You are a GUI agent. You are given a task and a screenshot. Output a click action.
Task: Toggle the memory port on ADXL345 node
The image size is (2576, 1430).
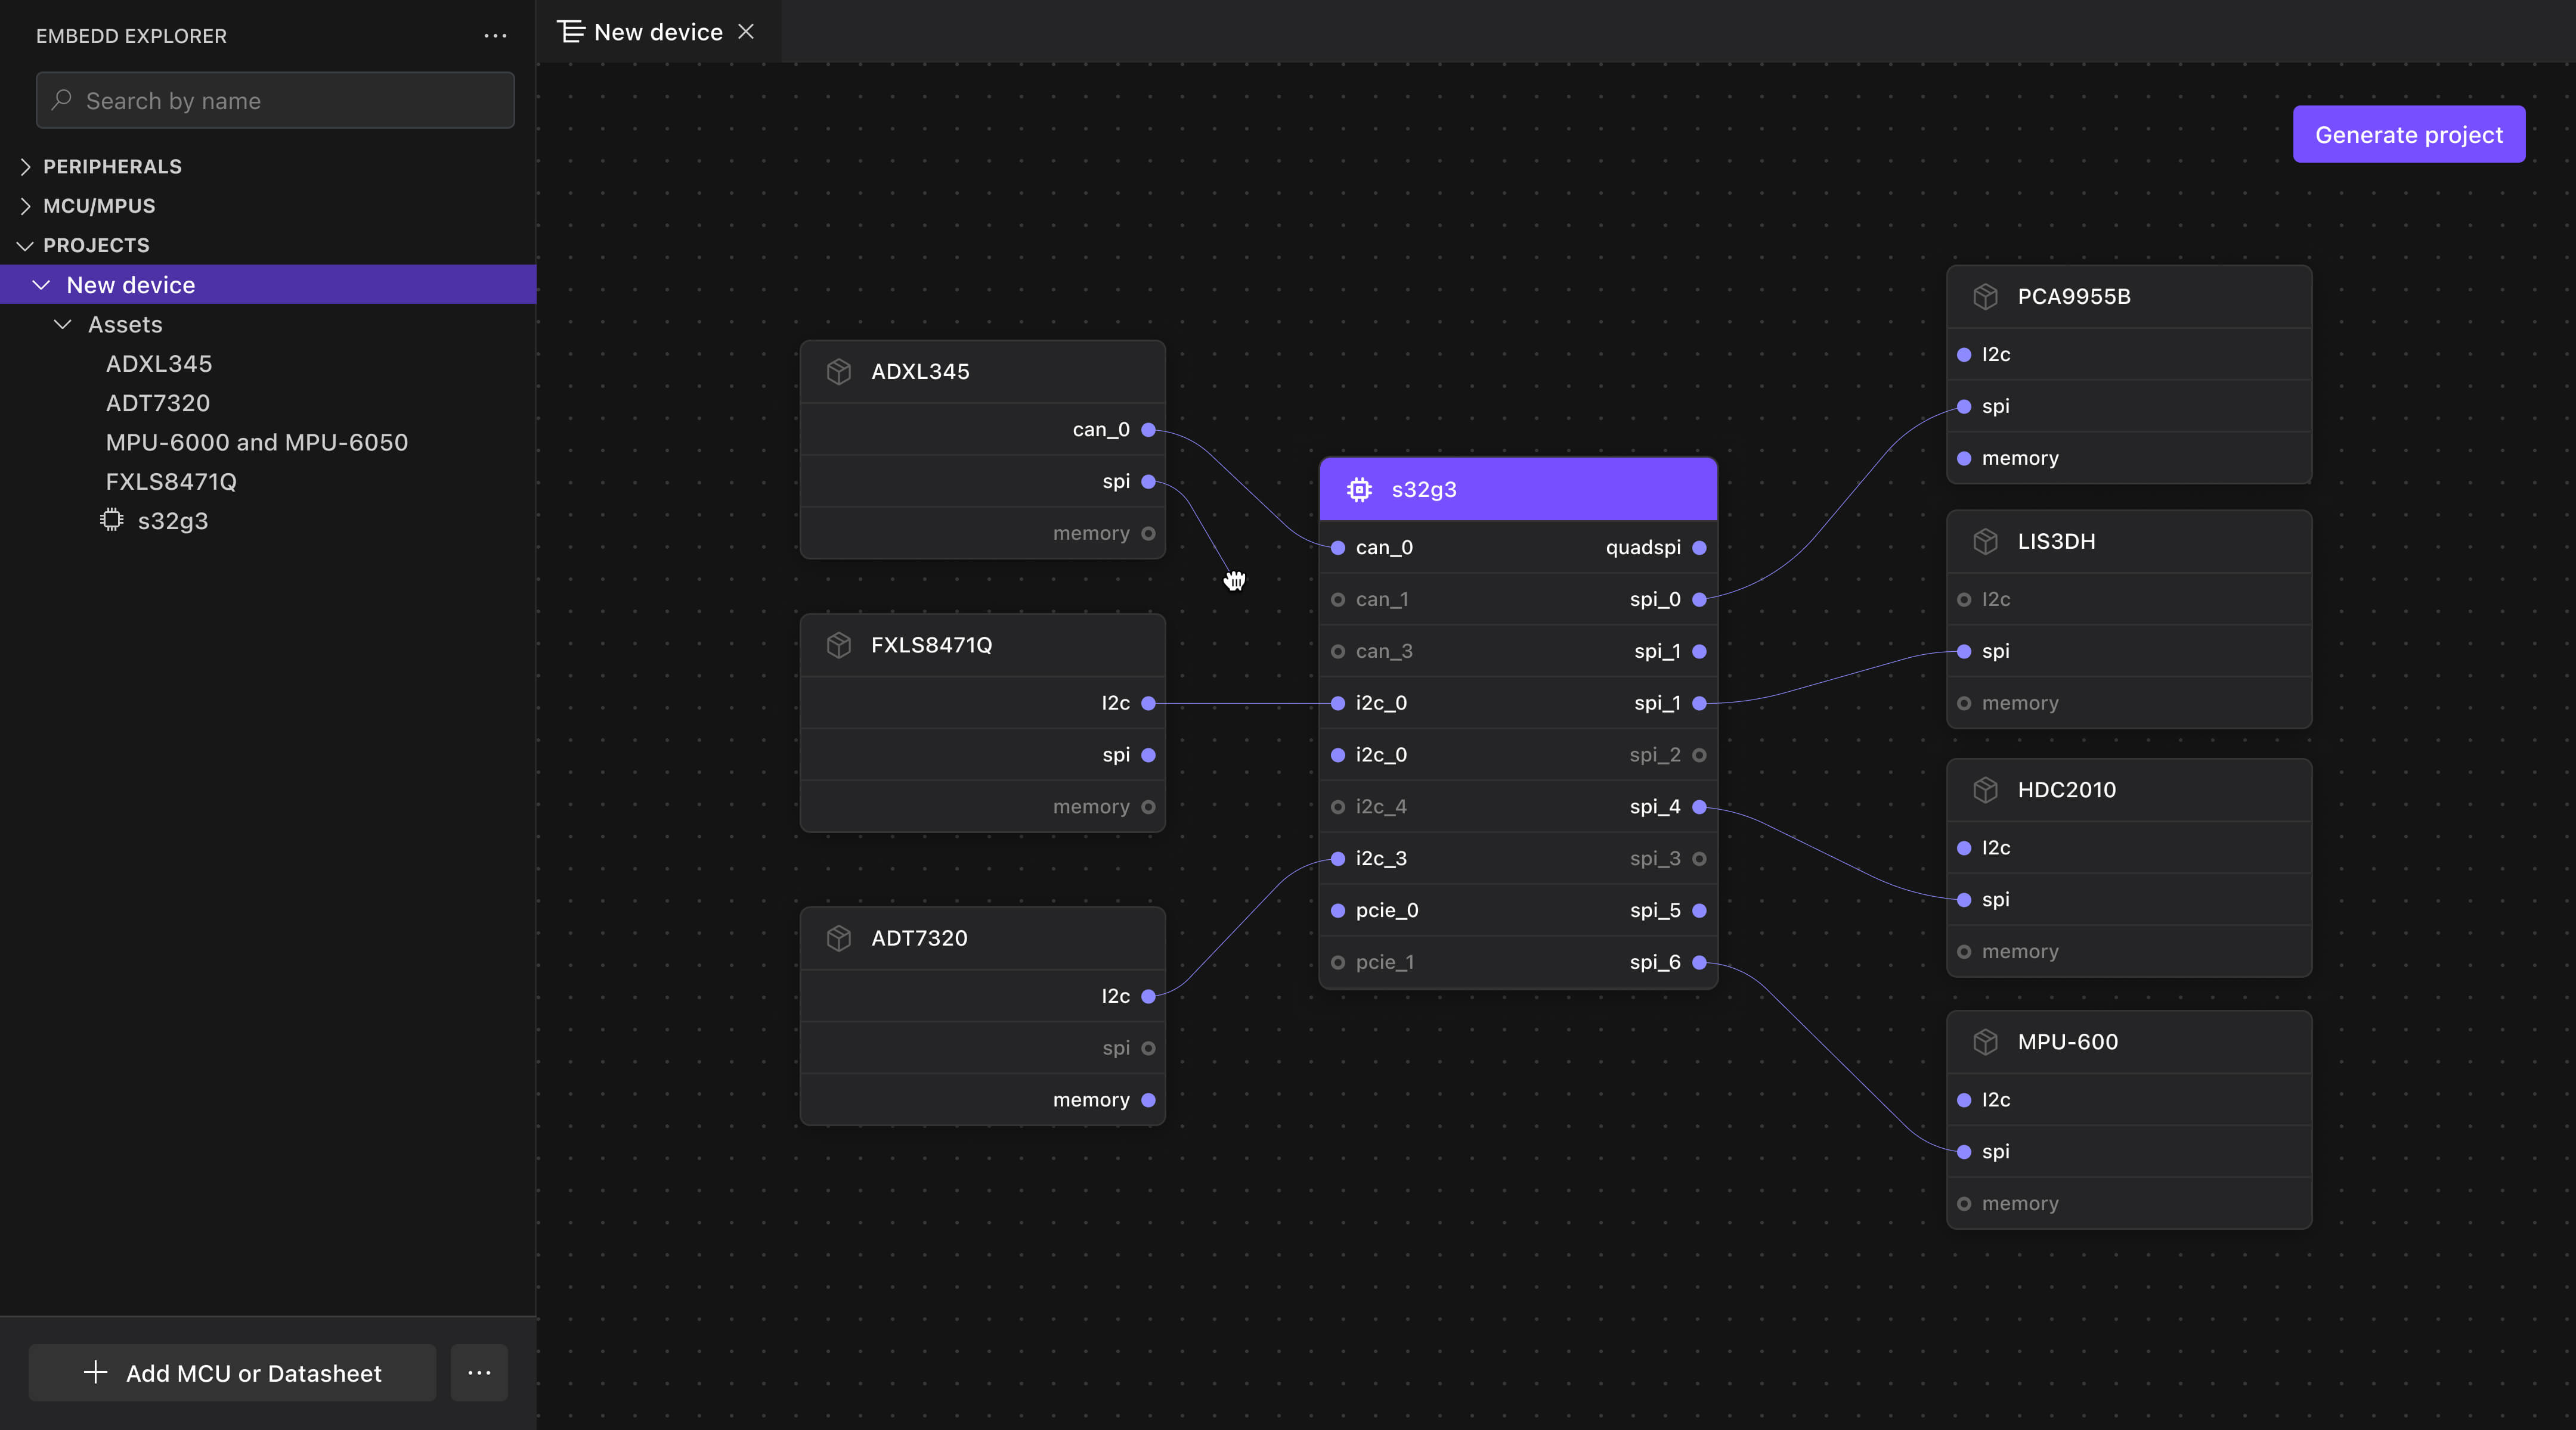coord(1148,534)
